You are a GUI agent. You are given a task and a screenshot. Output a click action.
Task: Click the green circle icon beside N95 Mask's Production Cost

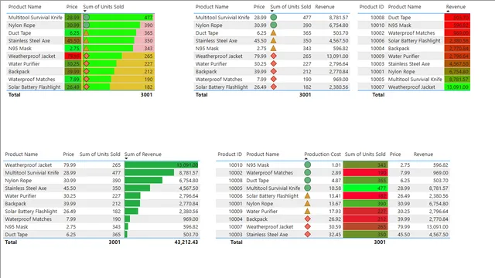click(x=308, y=164)
